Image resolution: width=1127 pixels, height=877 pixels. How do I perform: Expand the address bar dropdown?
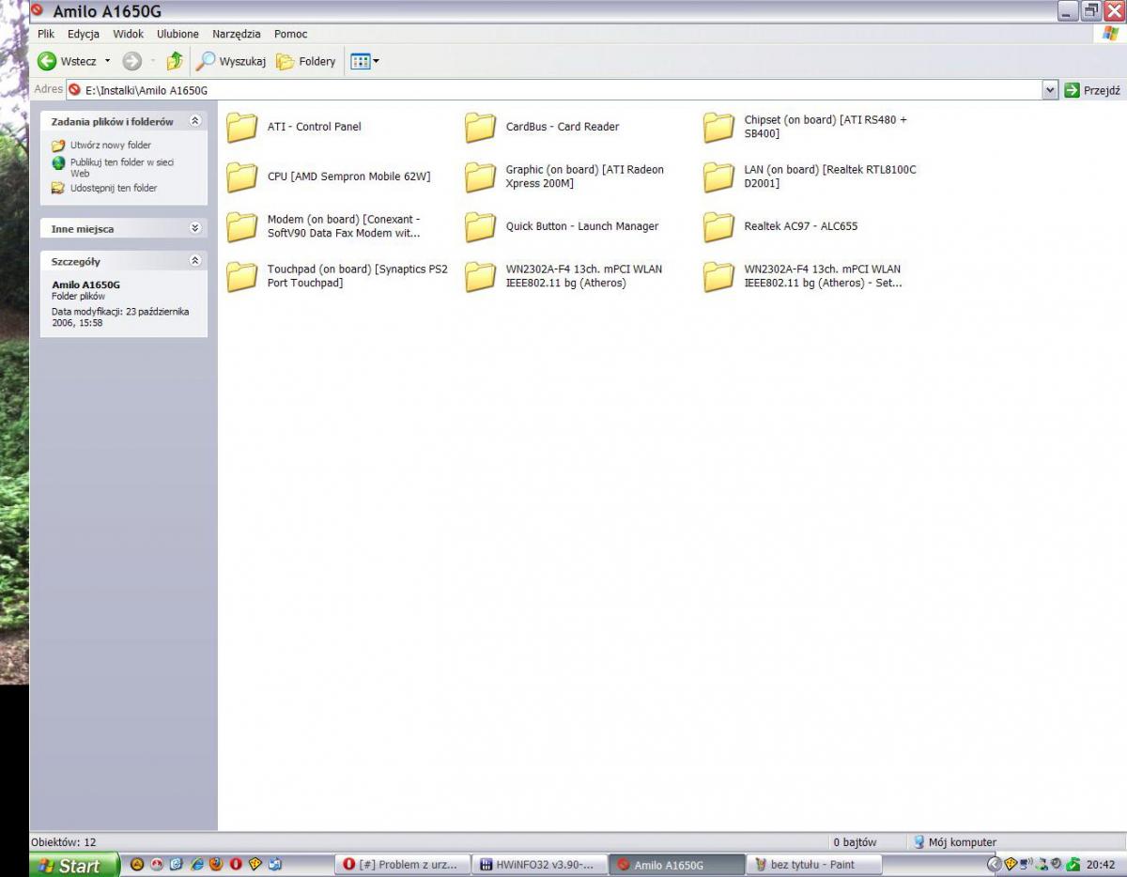click(x=1050, y=90)
